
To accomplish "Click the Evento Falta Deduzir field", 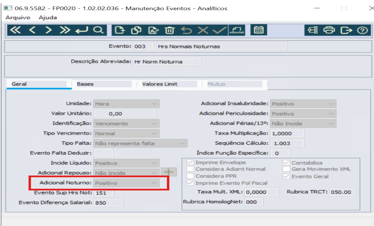I will 103,153.
